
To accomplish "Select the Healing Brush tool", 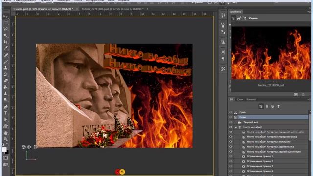I will coord(5,55).
